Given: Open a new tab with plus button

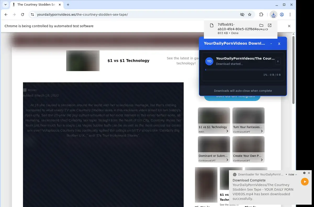Looking at the screenshot, I should click(x=68, y=5).
